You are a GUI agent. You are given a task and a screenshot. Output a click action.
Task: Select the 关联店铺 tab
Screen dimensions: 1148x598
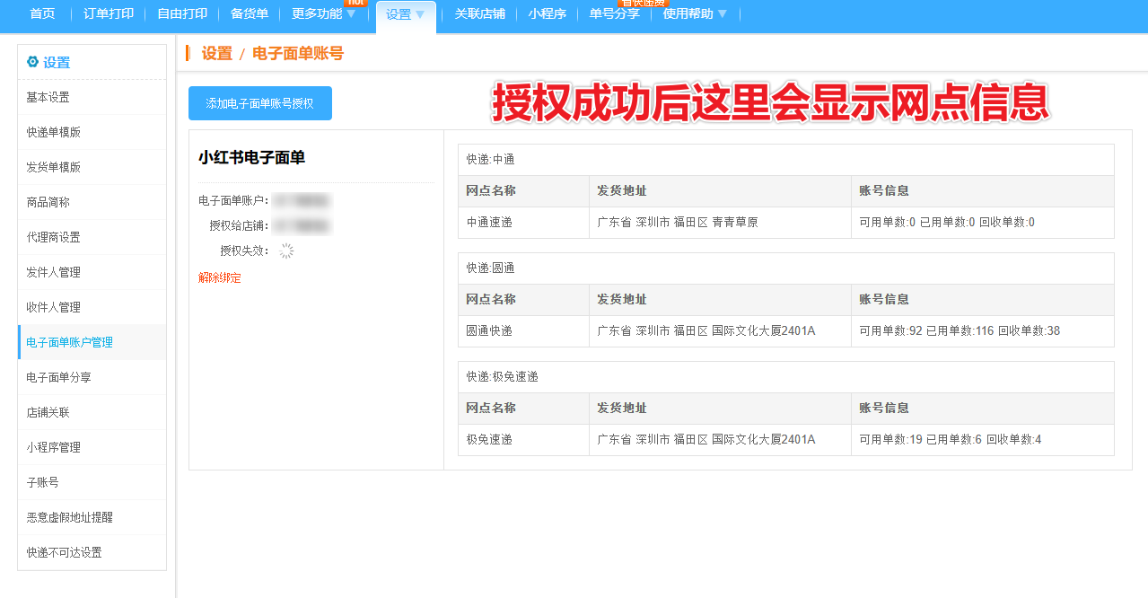pos(480,14)
